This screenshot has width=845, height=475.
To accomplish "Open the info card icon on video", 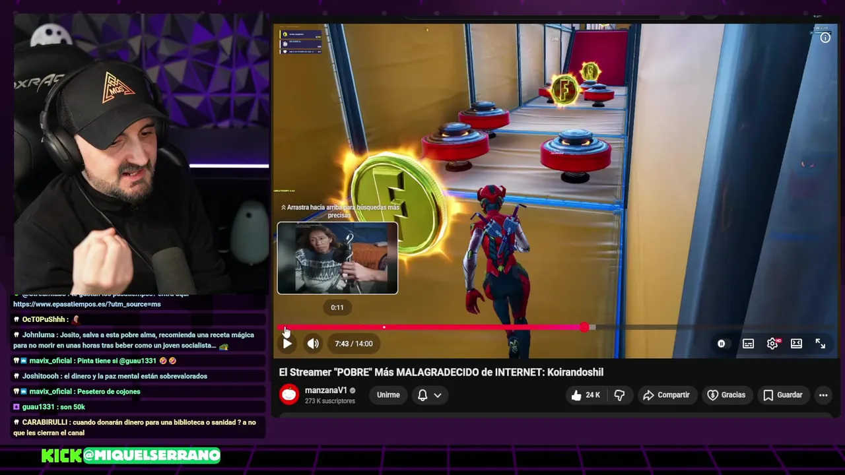I will click(825, 38).
